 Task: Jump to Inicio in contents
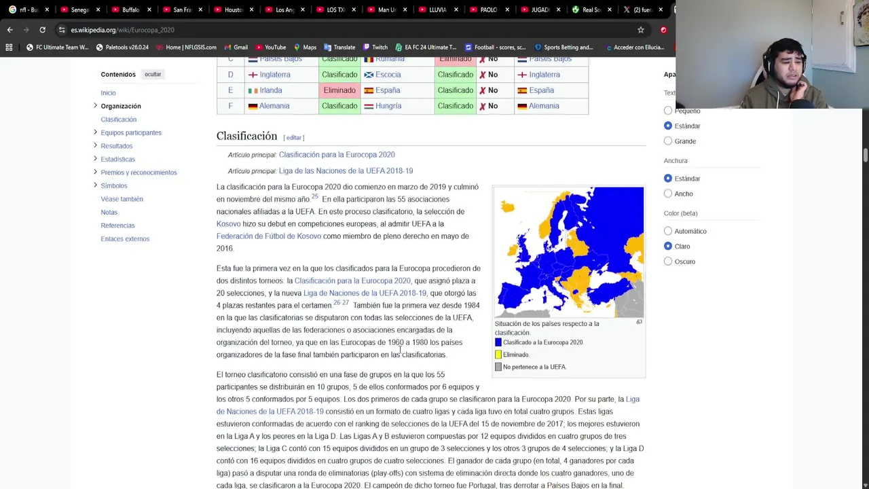pyautogui.click(x=109, y=93)
